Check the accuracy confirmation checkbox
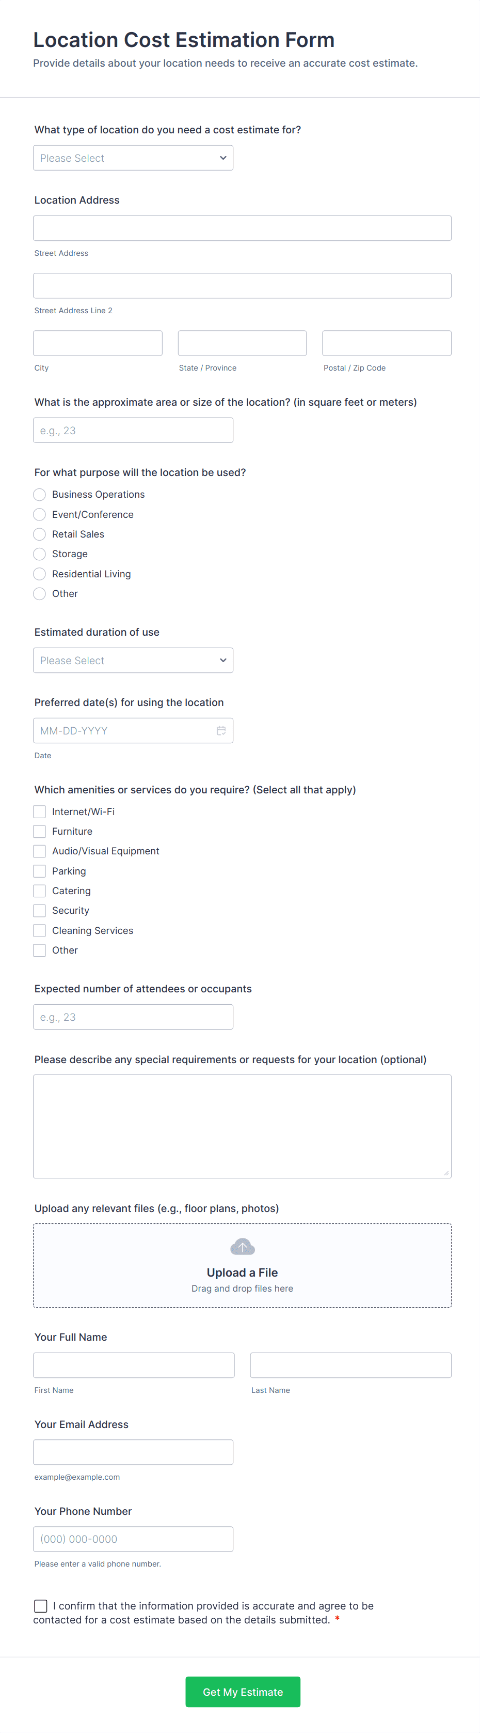480x1733 pixels. (x=41, y=1606)
